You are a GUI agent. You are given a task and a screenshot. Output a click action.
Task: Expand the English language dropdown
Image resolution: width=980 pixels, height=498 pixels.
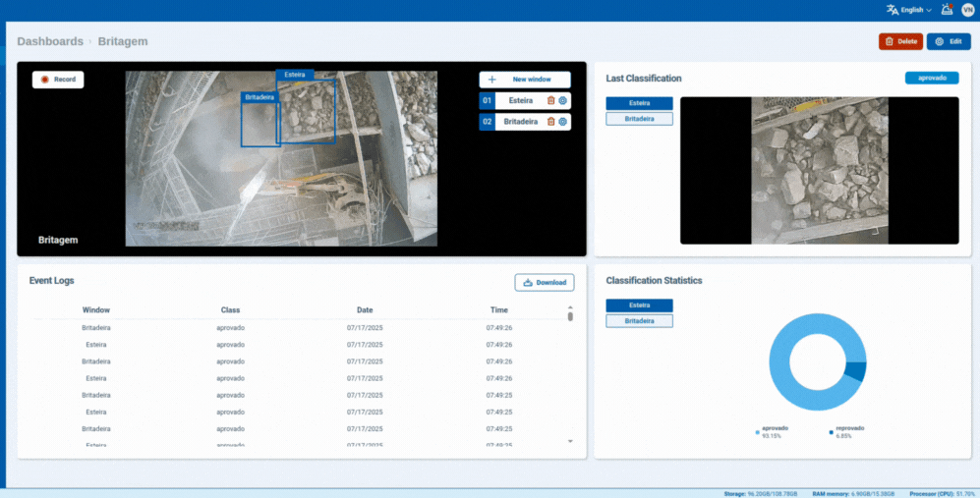(916, 10)
